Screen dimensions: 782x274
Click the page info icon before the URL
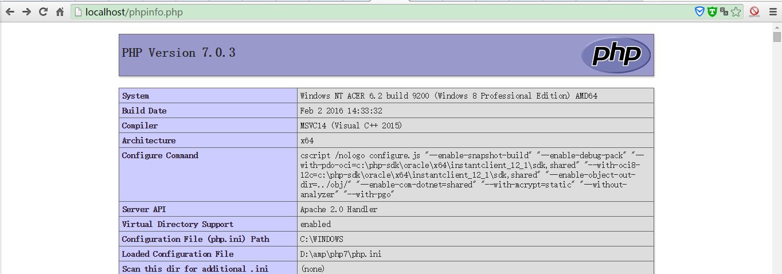pyautogui.click(x=78, y=12)
